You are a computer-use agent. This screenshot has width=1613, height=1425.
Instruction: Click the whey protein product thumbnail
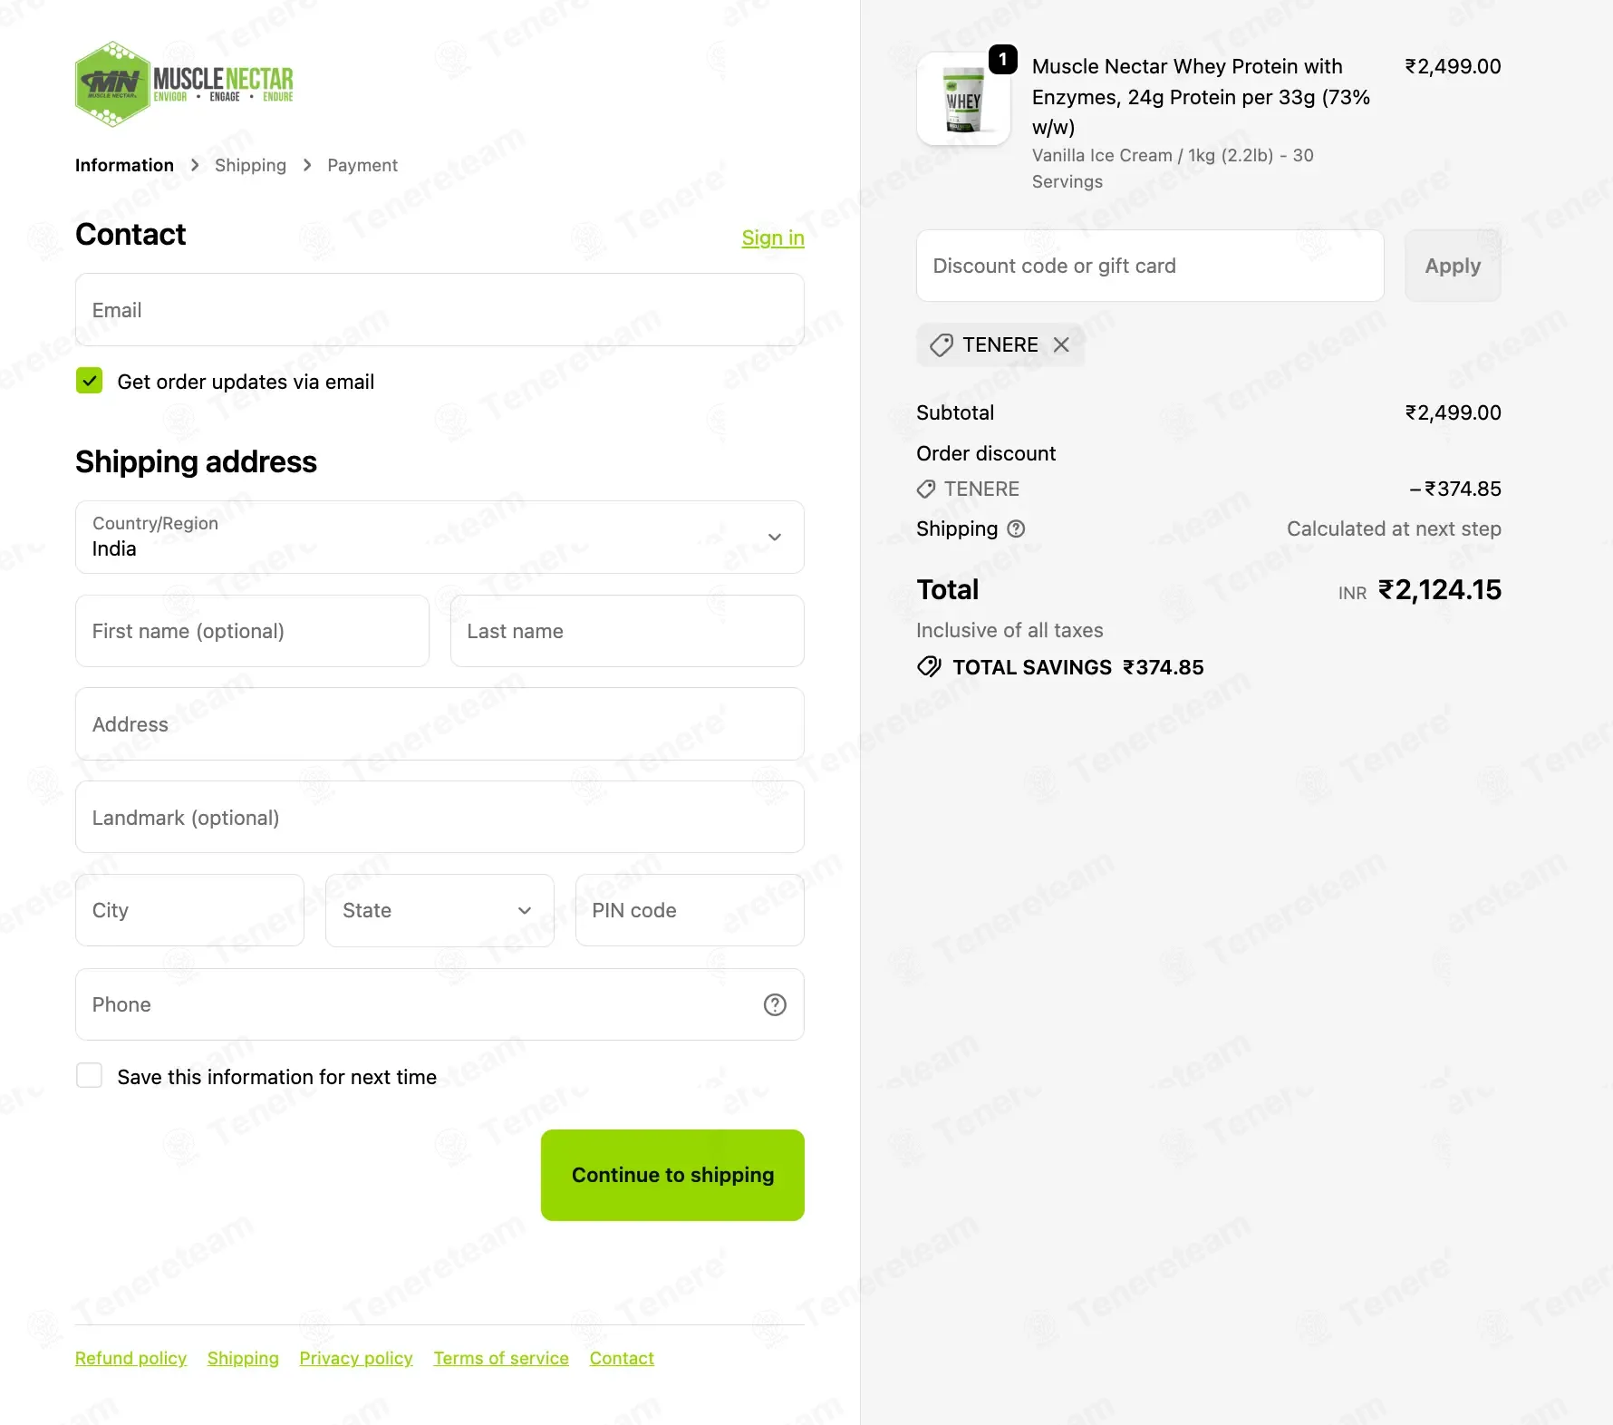tap(963, 100)
